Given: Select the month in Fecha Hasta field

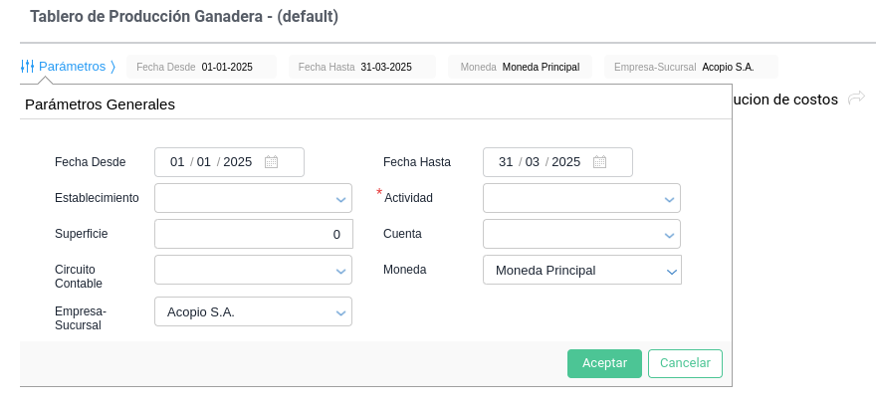Looking at the screenshot, I should [x=533, y=162].
